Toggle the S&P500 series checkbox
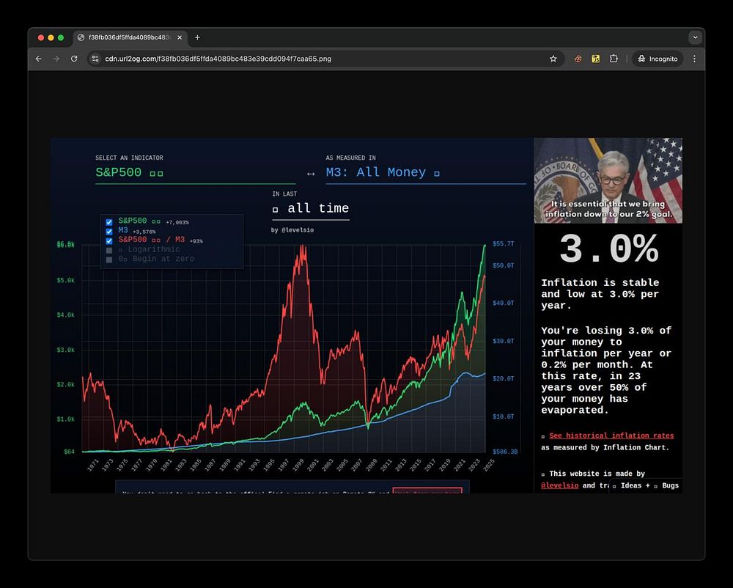The height and width of the screenshot is (588, 733). pyautogui.click(x=109, y=222)
